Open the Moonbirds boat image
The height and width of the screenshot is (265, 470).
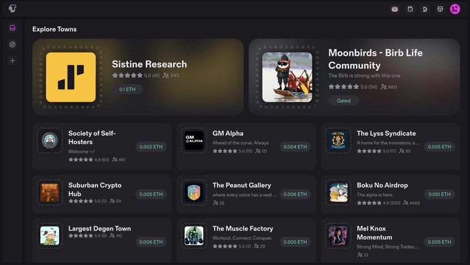287,77
